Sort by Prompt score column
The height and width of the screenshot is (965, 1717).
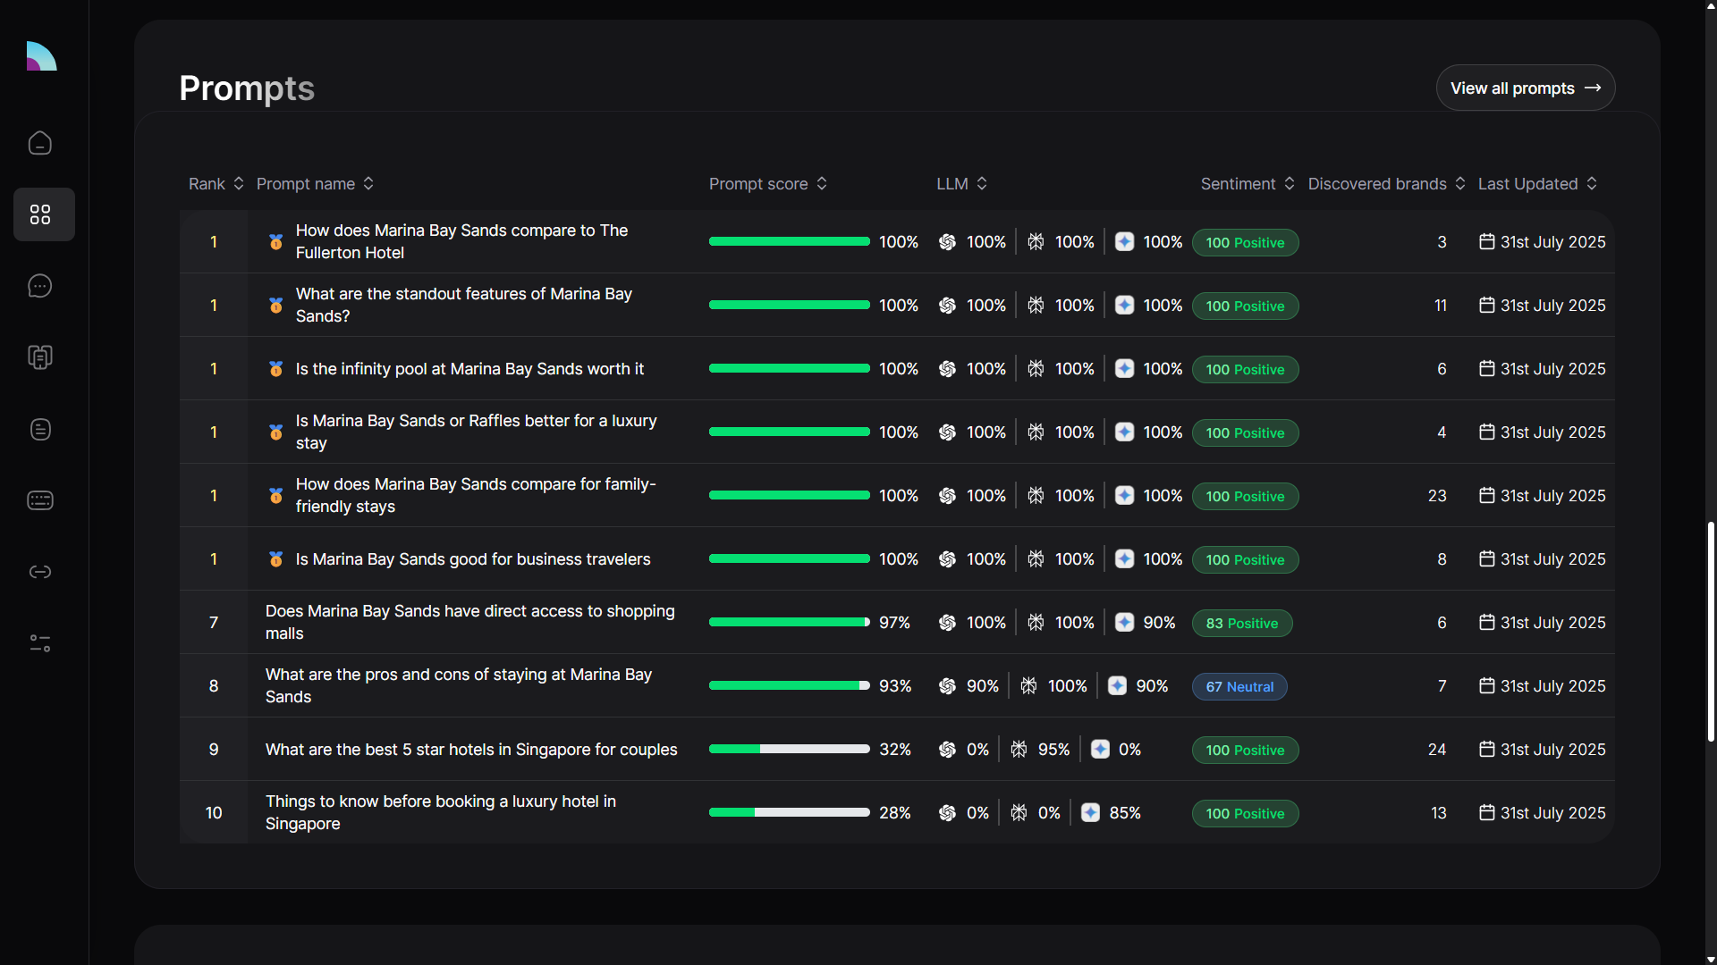click(x=767, y=183)
